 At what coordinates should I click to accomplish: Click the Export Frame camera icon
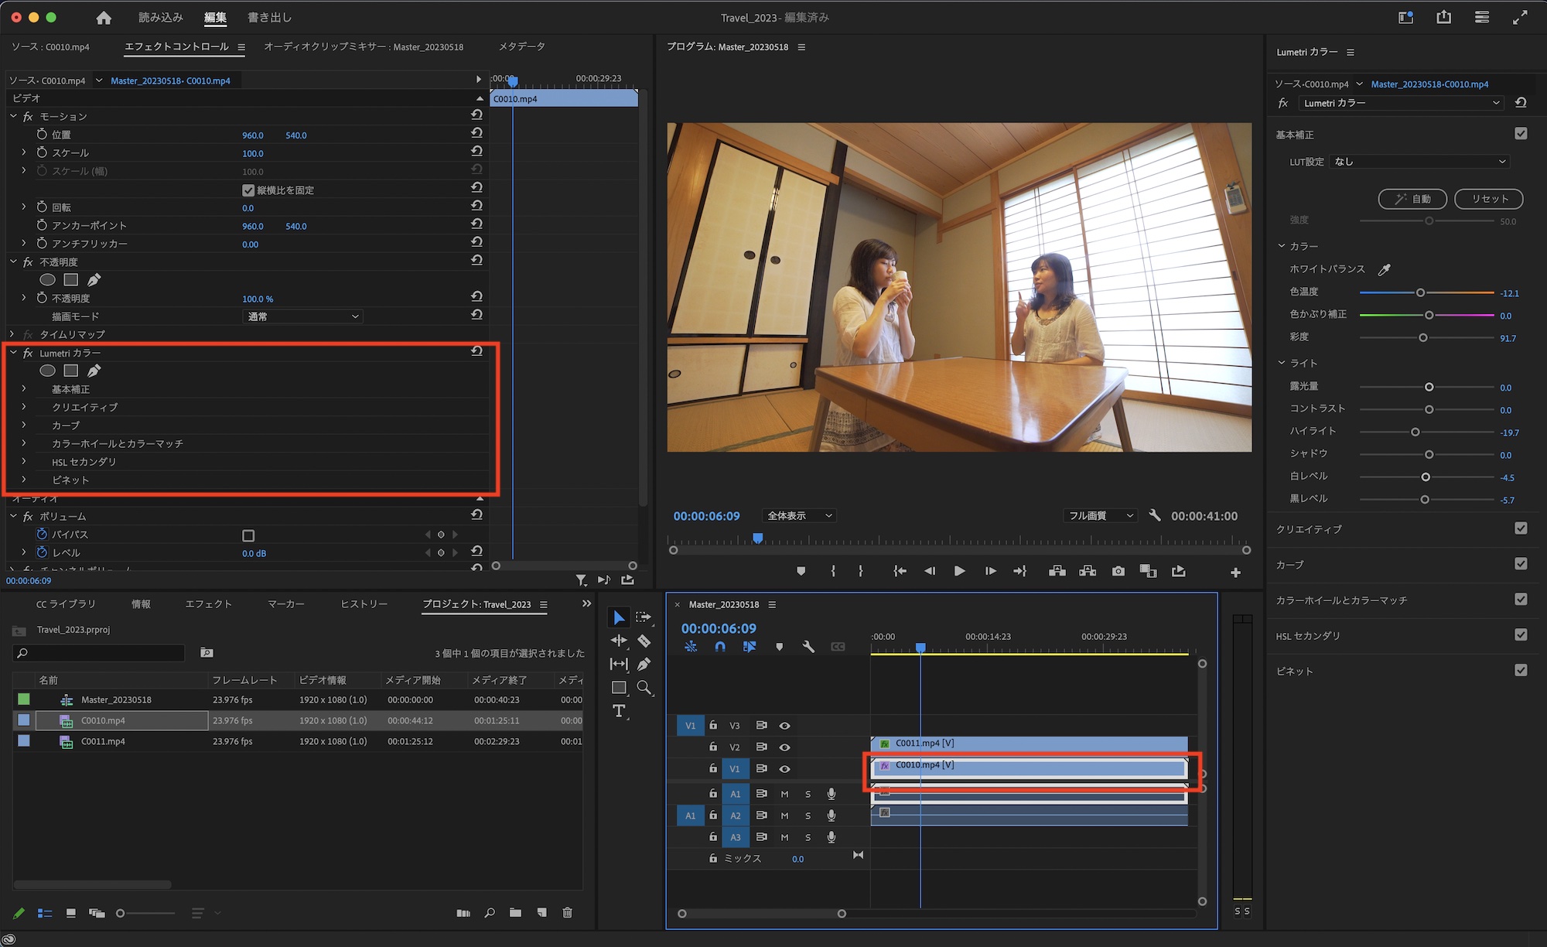(1118, 571)
